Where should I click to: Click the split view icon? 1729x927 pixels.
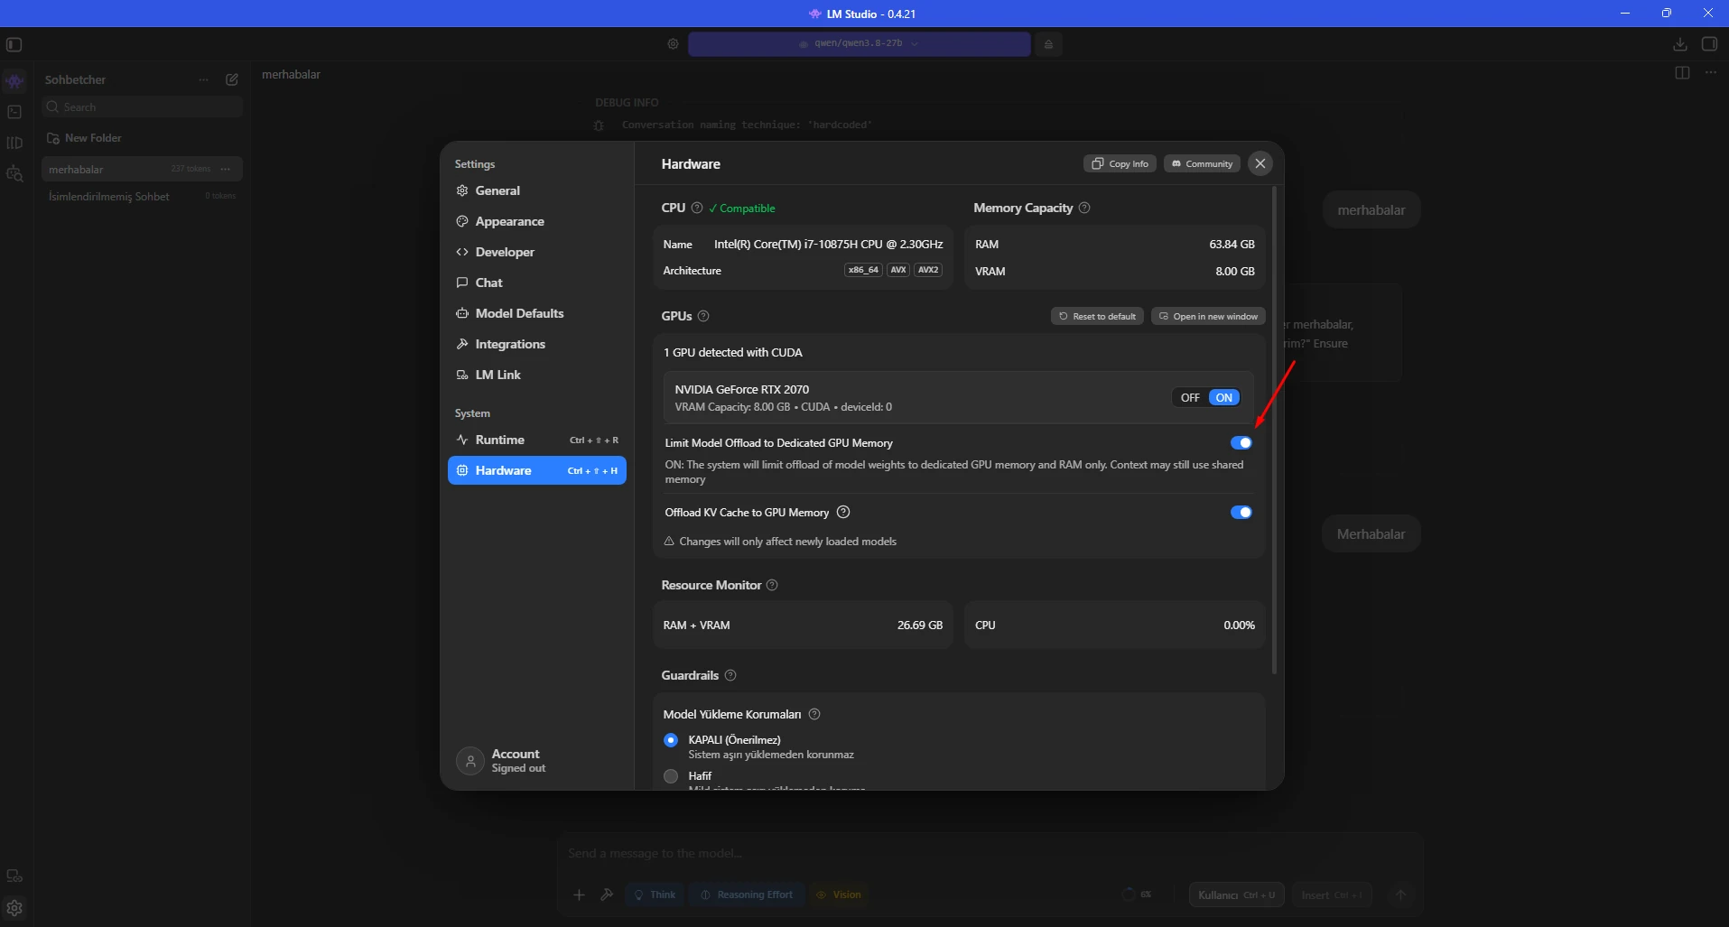1682,72
